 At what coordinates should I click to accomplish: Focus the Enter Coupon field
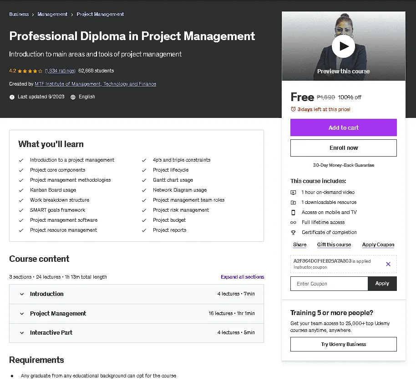pos(329,284)
